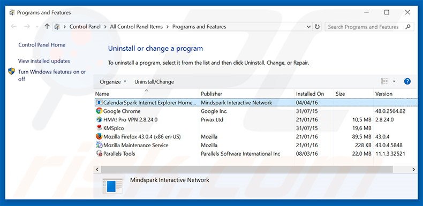
Task: Click the 89,5 MB size value
Action: tap(361, 136)
